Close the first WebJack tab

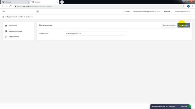click(x=28, y=2)
